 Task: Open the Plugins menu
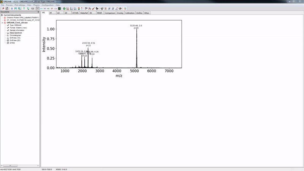point(36,5)
